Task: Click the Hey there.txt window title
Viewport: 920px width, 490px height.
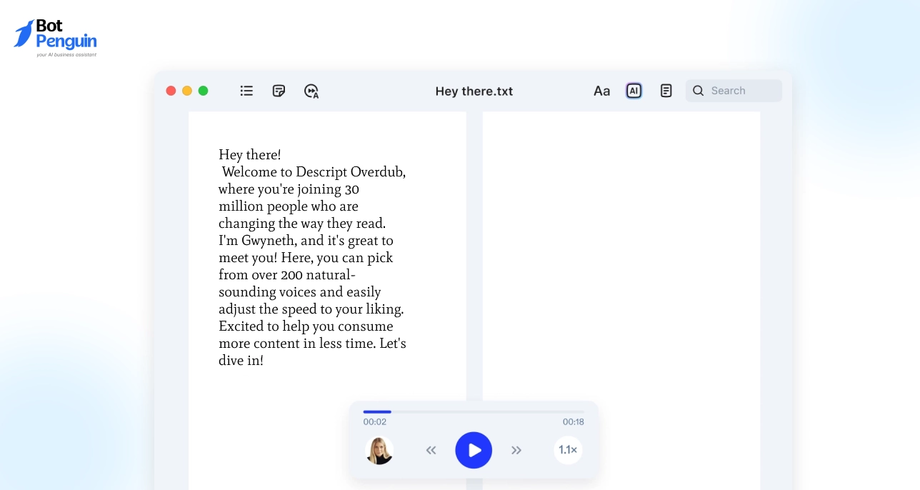Action: [x=474, y=91]
